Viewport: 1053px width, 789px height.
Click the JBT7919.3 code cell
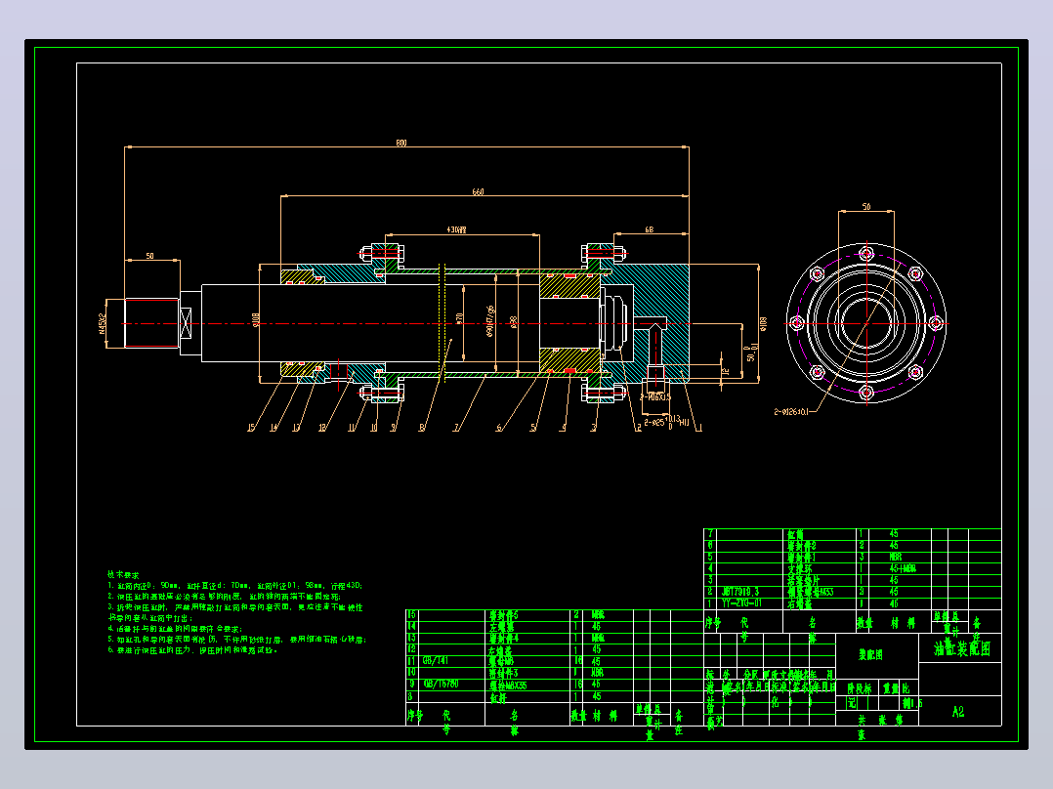(x=740, y=592)
